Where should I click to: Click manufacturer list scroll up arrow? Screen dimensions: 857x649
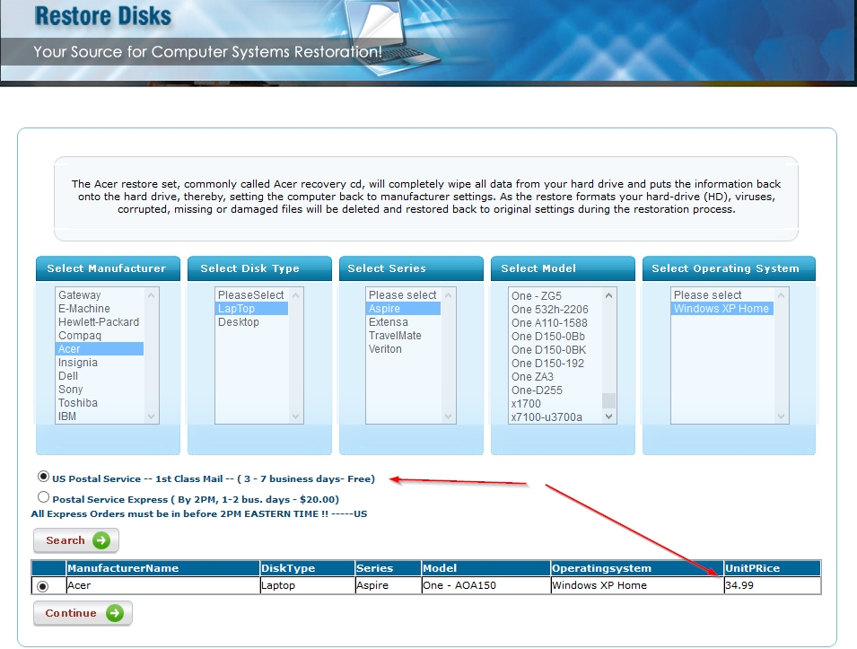point(152,295)
